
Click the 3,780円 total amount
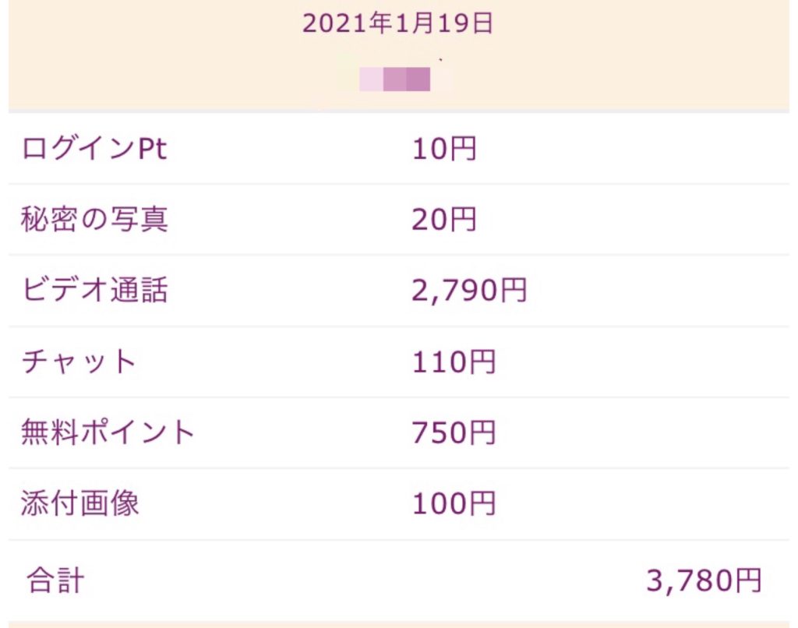click(x=704, y=580)
